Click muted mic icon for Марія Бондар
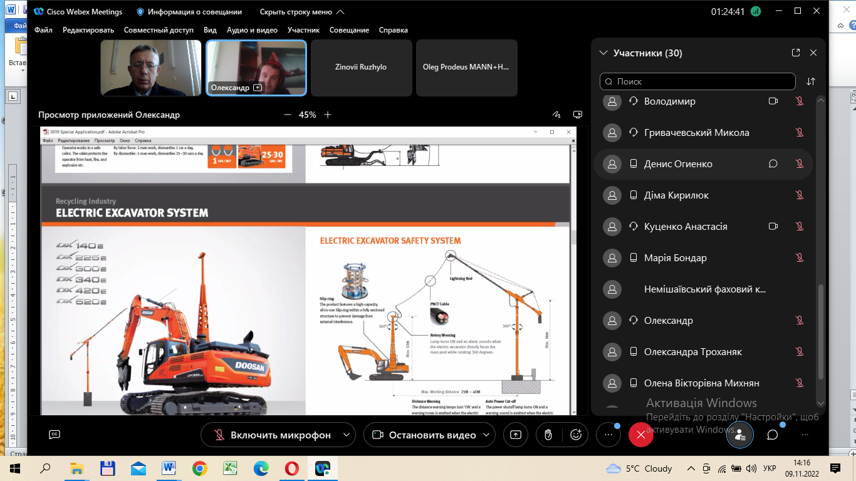 tap(800, 258)
